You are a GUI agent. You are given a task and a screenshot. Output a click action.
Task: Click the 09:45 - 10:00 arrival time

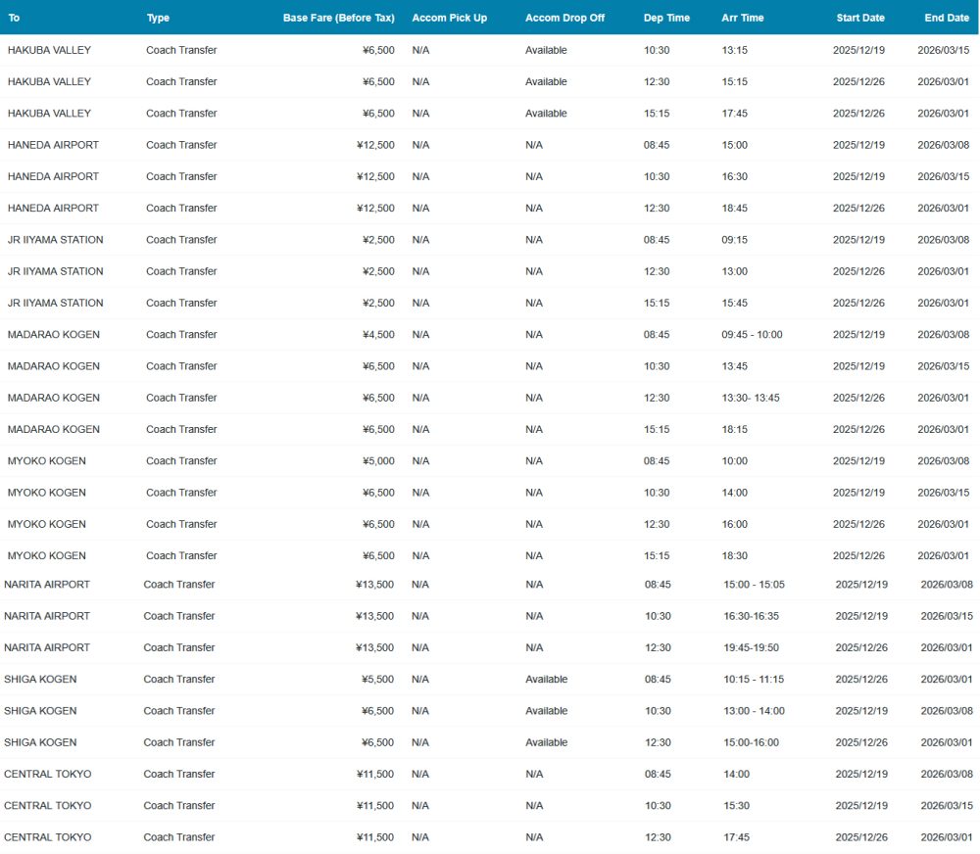(x=752, y=335)
